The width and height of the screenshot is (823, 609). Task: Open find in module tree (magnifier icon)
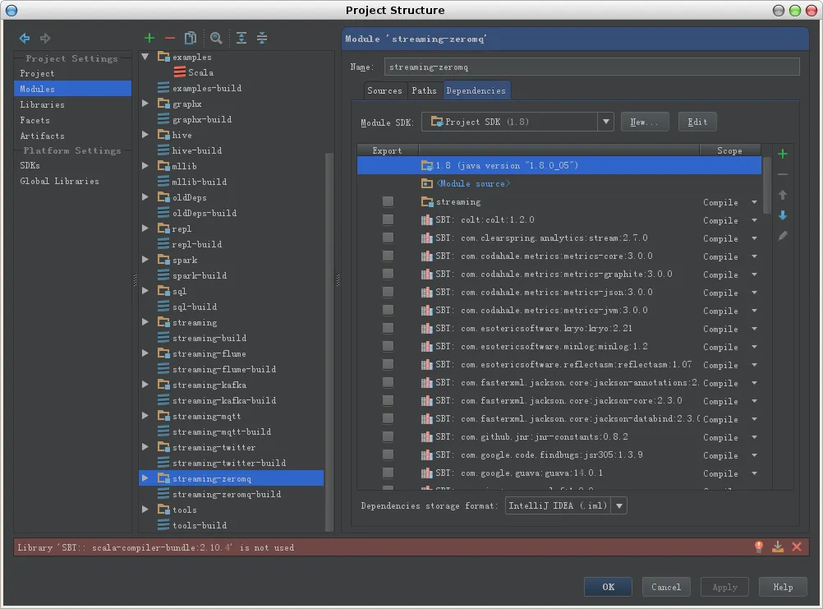click(x=216, y=38)
